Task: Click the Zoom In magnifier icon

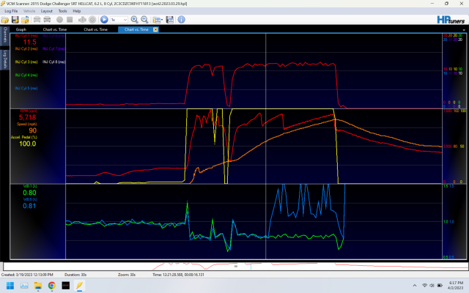Action: point(134,20)
